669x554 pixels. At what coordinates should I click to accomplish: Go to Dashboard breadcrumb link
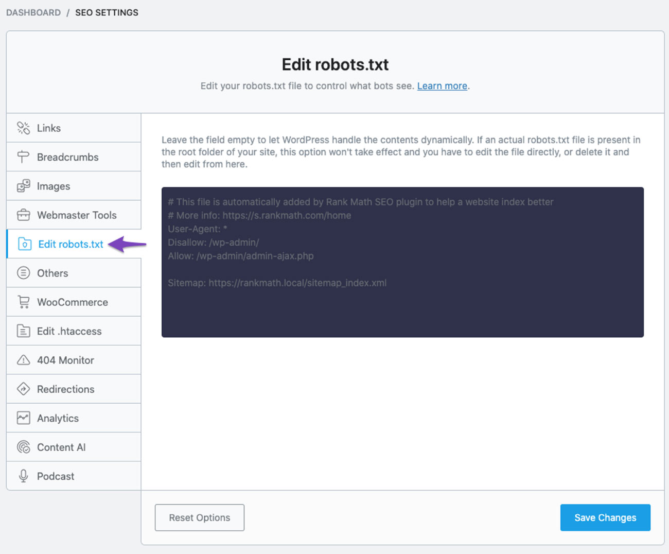click(x=33, y=12)
